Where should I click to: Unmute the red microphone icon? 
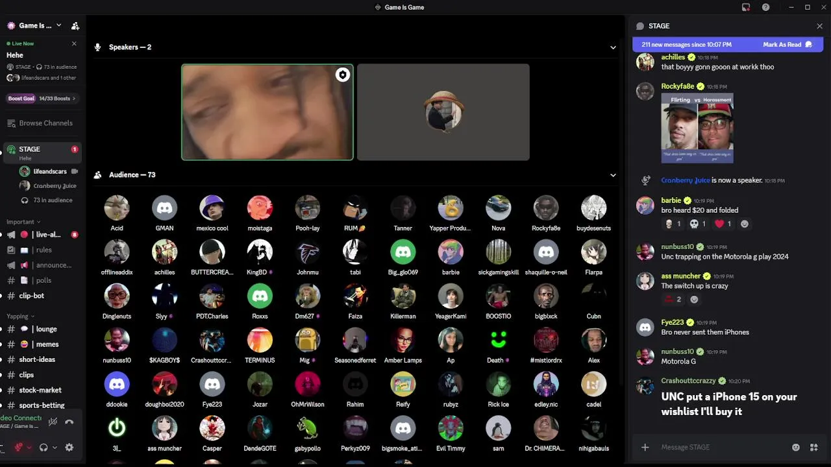point(19,448)
